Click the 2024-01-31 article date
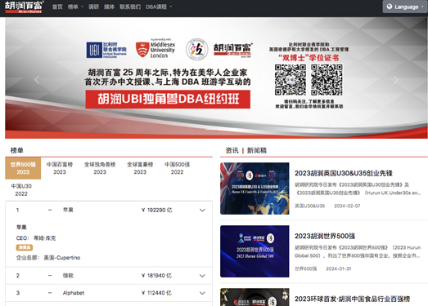The image size is (428, 306). [339, 268]
